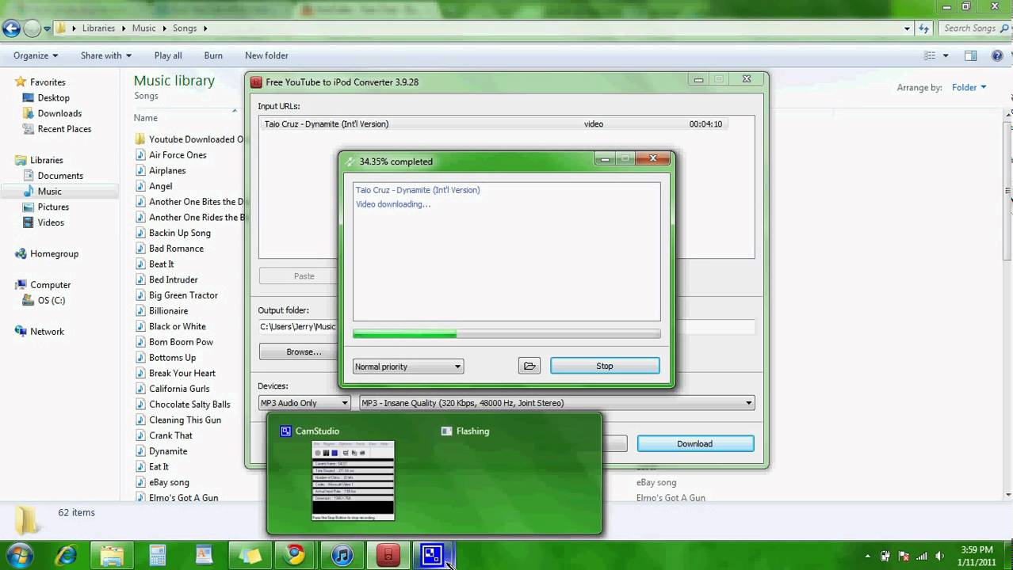Open Downloads under Favorites
The width and height of the screenshot is (1013, 570).
point(59,113)
